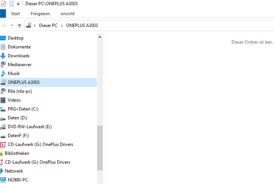Image resolution: width=274 pixels, height=184 pixels.
Task: Click the device icon in address bar
Action: point(29,25)
